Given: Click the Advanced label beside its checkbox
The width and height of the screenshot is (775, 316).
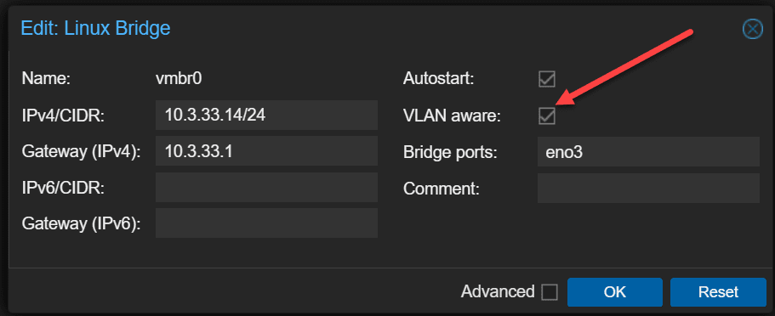Looking at the screenshot, I should [x=498, y=292].
